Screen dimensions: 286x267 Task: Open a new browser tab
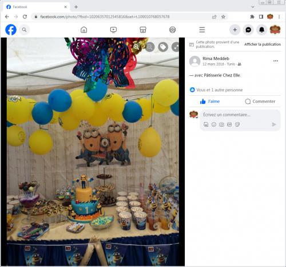click(x=76, y=7)
